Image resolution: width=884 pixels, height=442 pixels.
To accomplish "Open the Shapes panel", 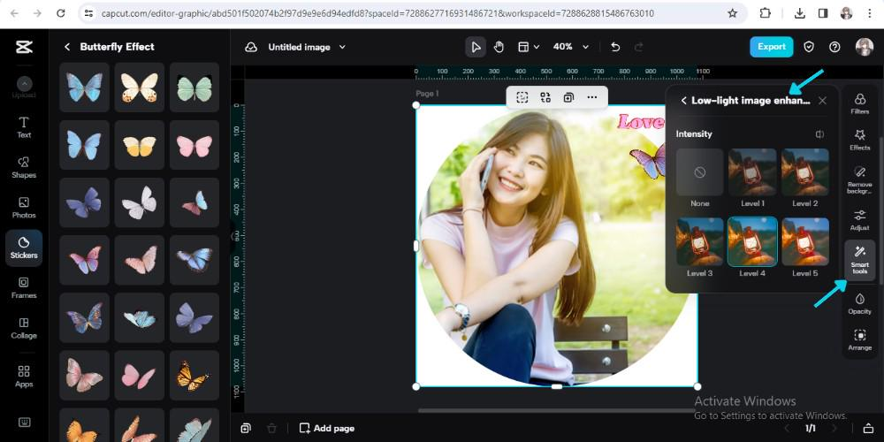I will tap(24, 167).
